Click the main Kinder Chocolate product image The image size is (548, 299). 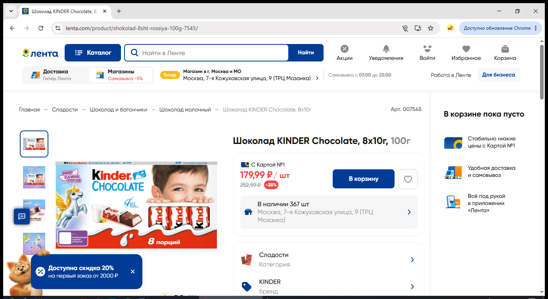(136, 205)
